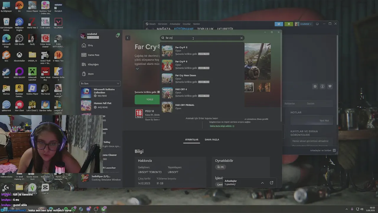This screenshot has height=213, width=378.
Task: Open the Far Cry 5 cover thumbnail
Action: (x=167, y=51)
